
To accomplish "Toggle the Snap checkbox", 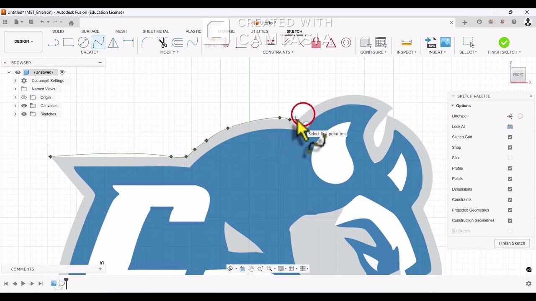I will point(510,148).
